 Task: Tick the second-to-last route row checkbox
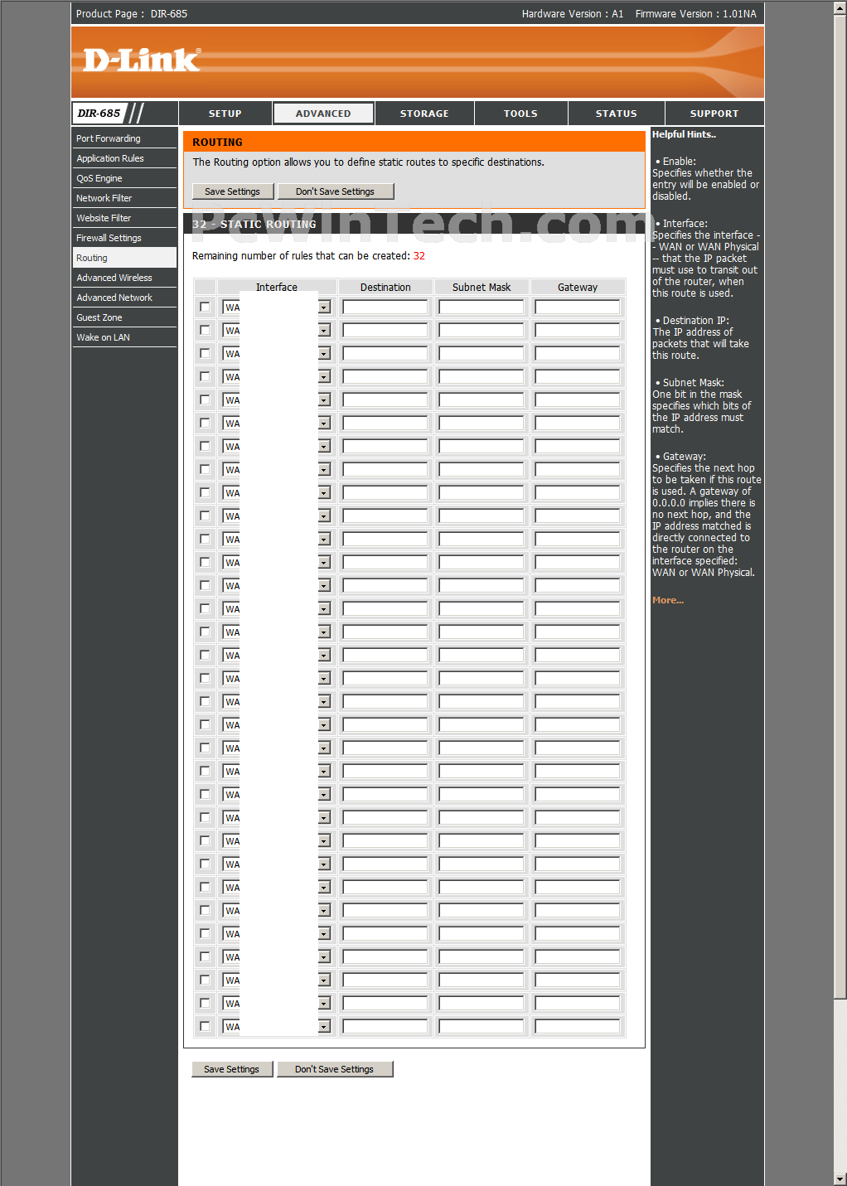click(x=205, y=1003)
